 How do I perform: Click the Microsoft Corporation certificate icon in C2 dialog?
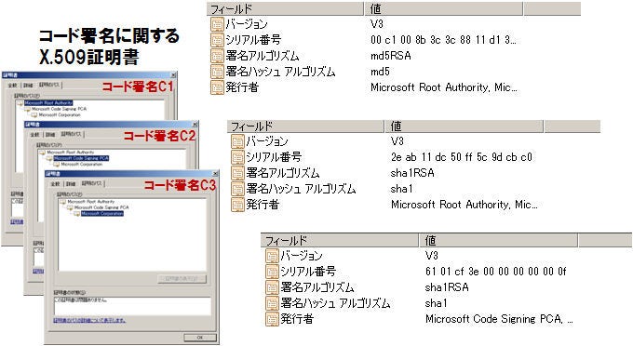coord(57,165)
